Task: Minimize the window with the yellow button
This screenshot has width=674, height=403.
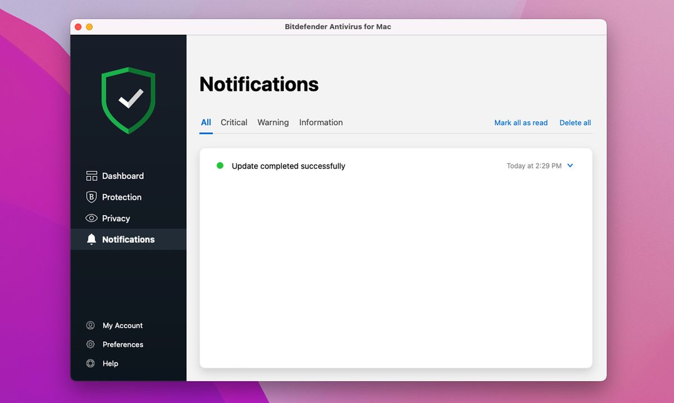Action: pos(88,26)
